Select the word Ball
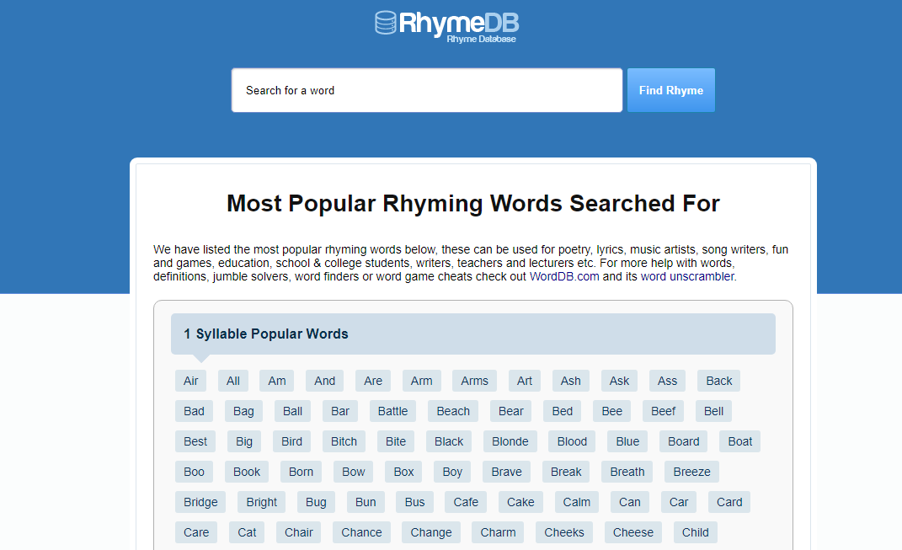This screenshot has height=550, width=902. [x=292, y=411]
